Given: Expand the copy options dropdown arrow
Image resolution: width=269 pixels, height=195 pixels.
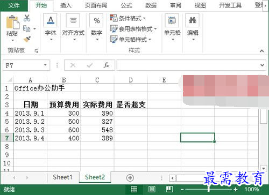Looking at the screenshot, I should tap(34, 29).
